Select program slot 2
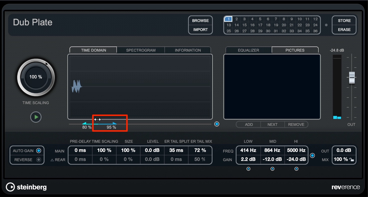Screen dimensions: 368x197 pos(236,19)
